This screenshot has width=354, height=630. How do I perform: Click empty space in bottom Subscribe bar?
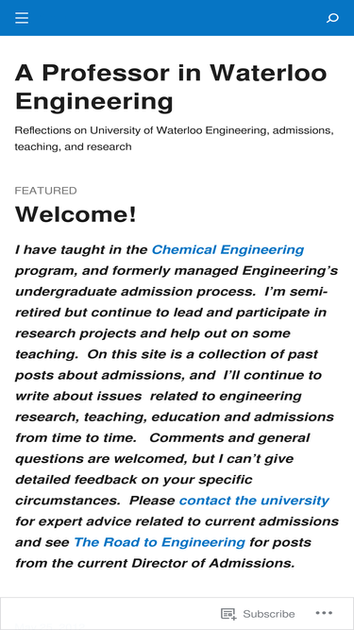[x=110, y=614]
